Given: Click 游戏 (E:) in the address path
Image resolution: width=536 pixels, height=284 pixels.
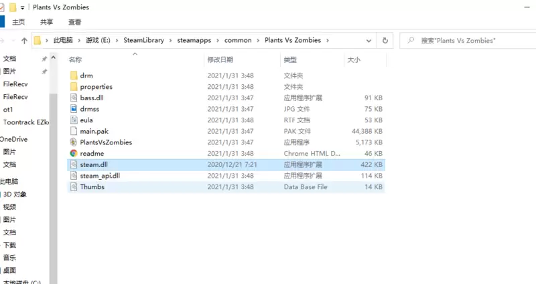Looking at the screenshot, I should click(x=98, y=40).
